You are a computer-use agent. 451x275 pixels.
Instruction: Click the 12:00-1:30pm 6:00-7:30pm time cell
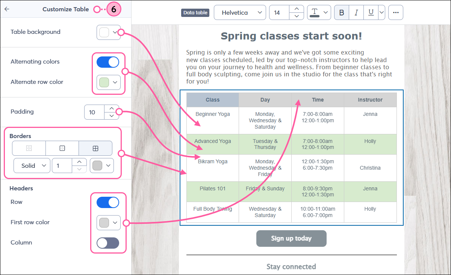[318, 168]
